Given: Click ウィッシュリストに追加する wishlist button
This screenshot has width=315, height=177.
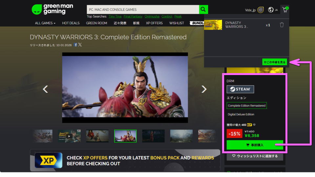Looking at the screenshot, I should 255,156.
